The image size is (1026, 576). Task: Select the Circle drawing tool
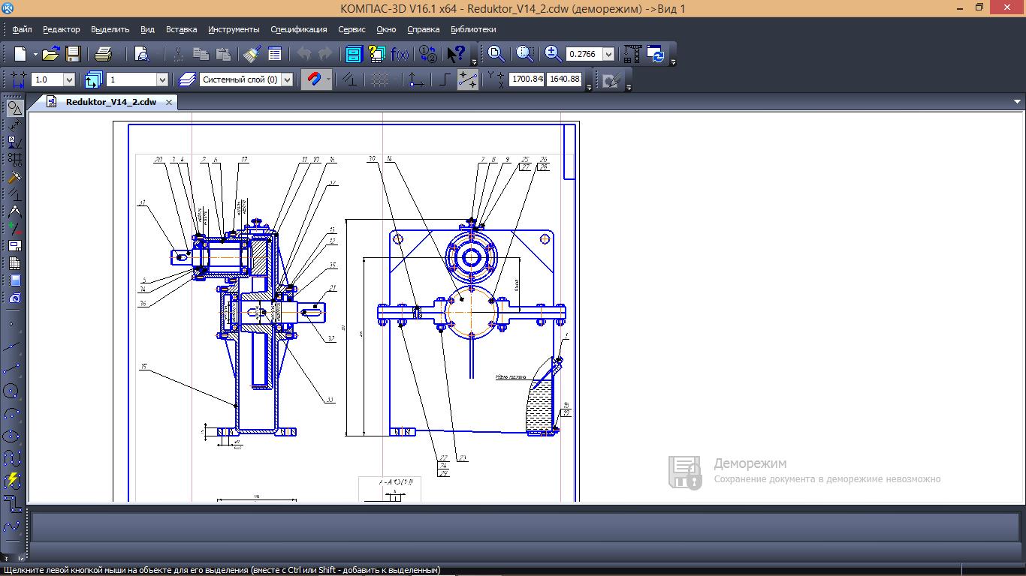tap(11, 391)
